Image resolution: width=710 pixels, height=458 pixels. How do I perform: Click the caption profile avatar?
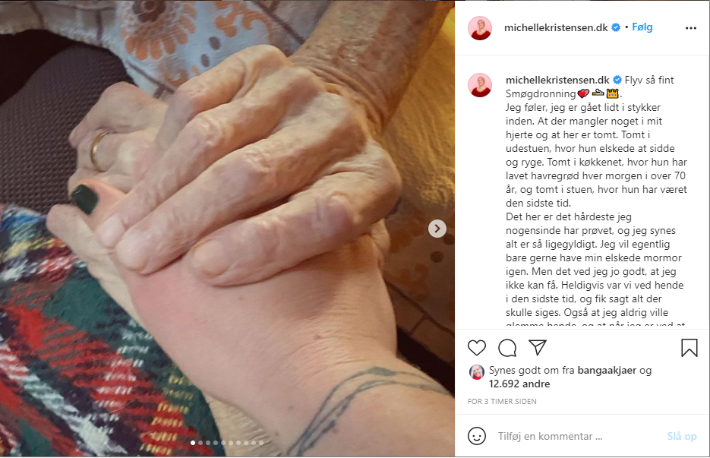pos(480,85)
